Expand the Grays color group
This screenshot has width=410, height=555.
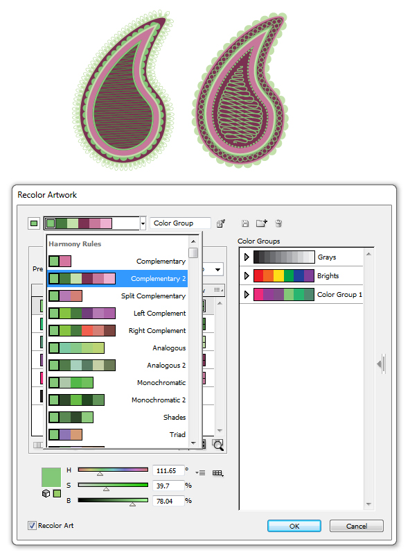247,257
